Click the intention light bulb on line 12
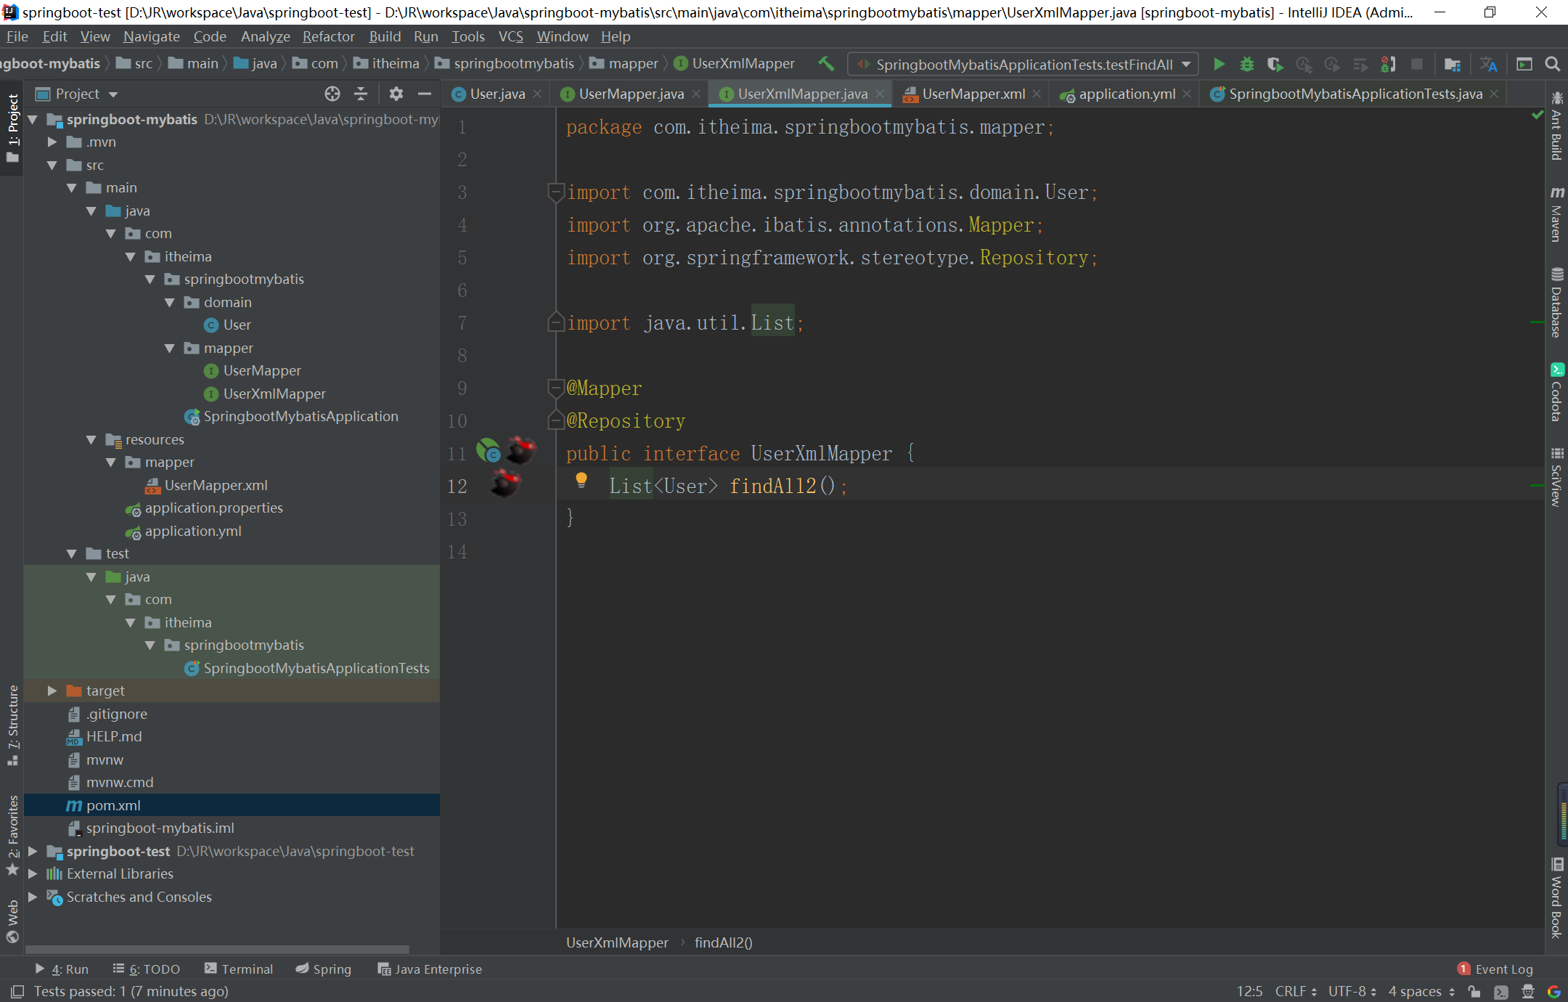 click(581, 479)
